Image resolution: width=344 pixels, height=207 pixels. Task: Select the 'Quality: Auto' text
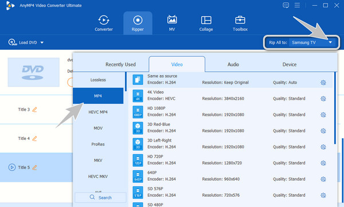click(285, 83)
